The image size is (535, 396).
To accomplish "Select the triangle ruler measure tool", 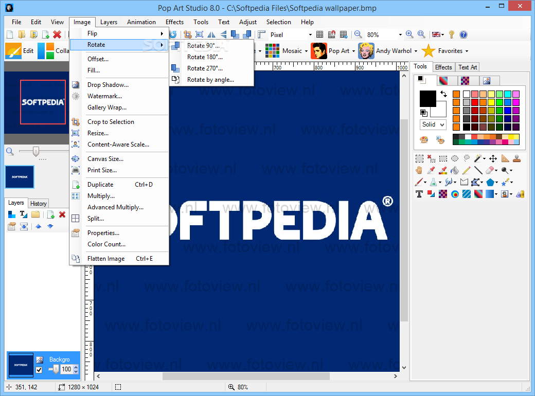I will pyautogui.click(x=505, y=158).
